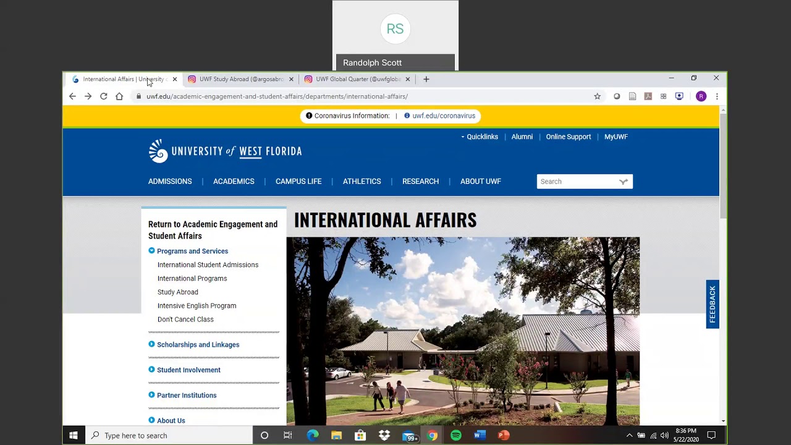Open the purple R profile avatar

tap(701, 96)
